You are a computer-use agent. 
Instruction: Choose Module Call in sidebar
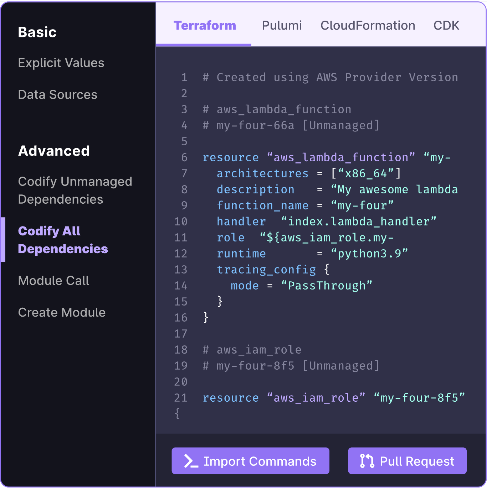53,281
